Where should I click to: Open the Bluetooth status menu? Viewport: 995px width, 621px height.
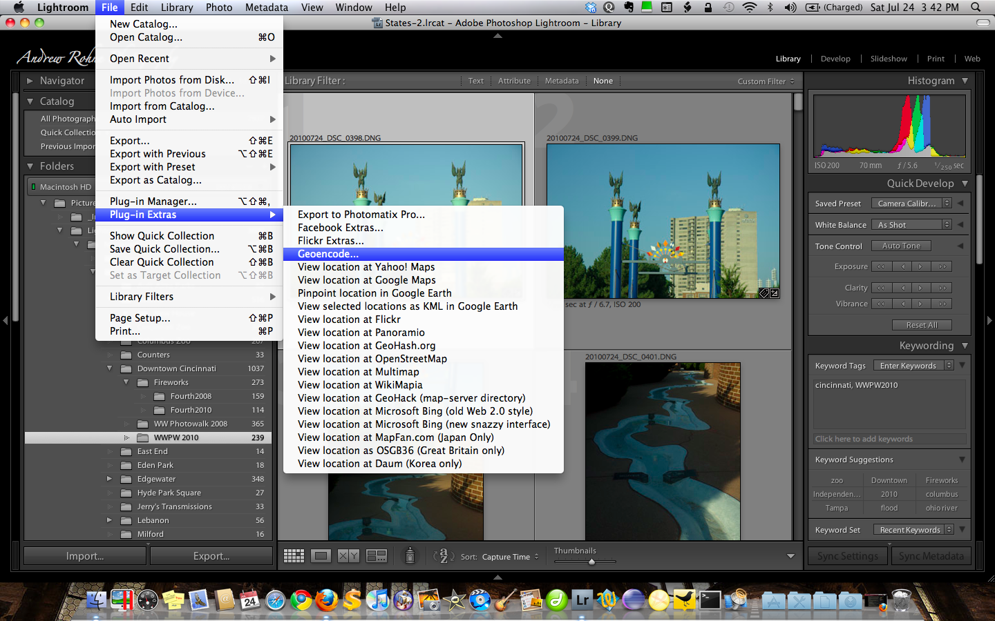[770, 8]
